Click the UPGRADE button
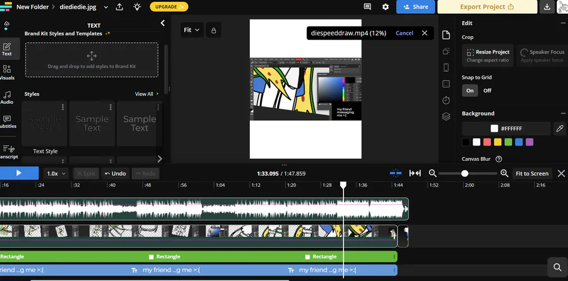The height and width of the screenshot is (281, 568). pos(169,6)
